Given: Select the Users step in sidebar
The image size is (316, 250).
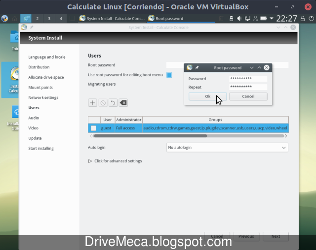Looking at the screenshot, I should 34,108.
